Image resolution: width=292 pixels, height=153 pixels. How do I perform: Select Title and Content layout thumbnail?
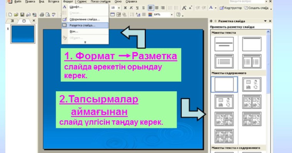224,102
